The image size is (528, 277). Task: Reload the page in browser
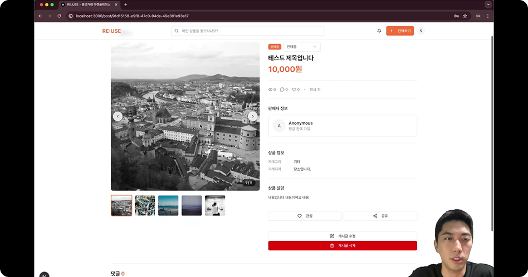(59, 16)
